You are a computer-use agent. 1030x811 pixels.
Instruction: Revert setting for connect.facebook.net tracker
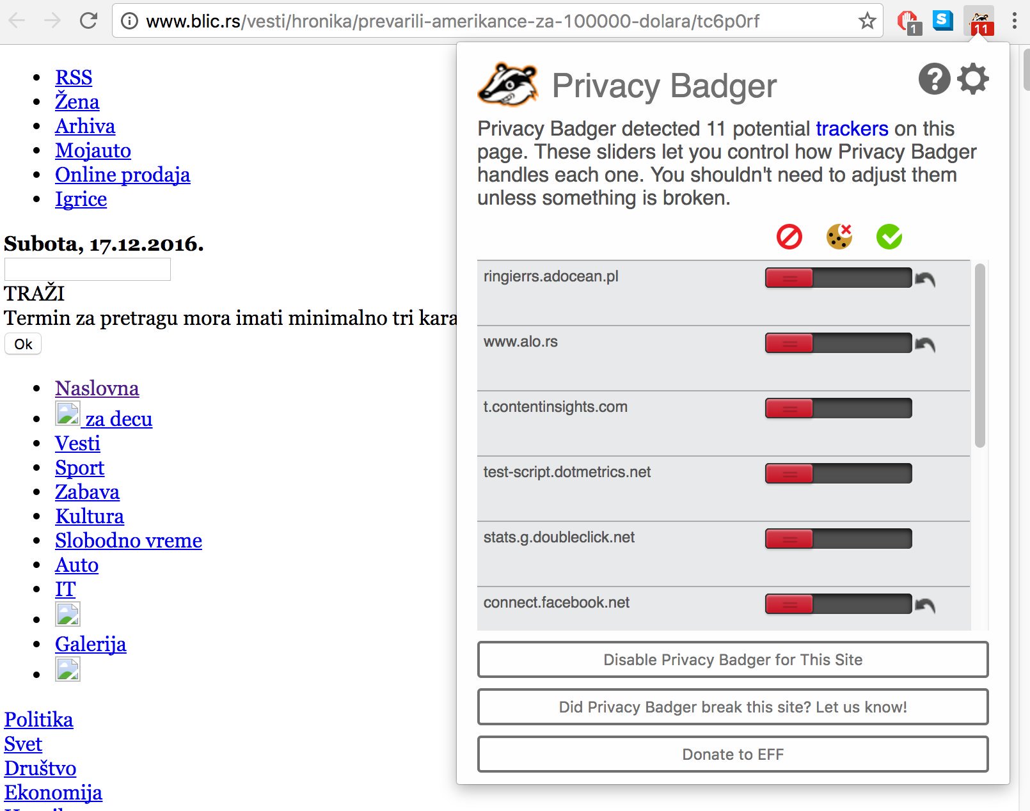[x=925, y=605]
